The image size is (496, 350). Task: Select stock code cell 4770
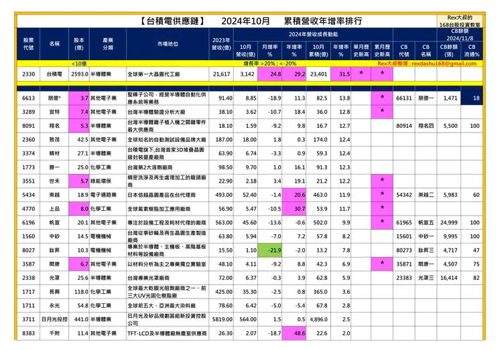28,209
